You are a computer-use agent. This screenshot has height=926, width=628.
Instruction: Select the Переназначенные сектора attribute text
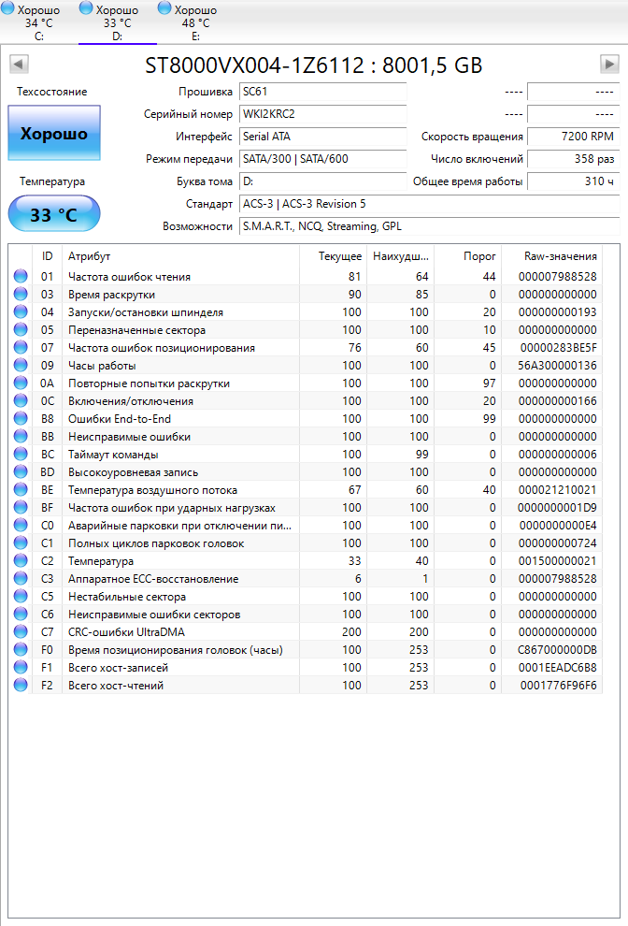click(x=137, y=329)
